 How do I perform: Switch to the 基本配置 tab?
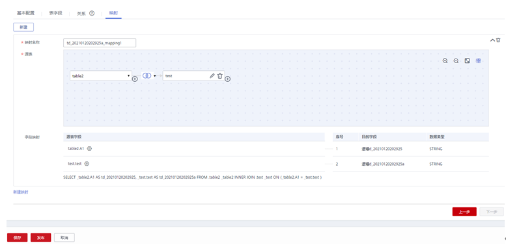coord(25,13)
